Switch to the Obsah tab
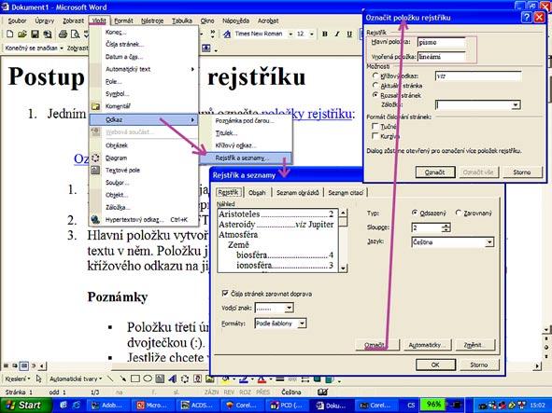 [257, 193]
